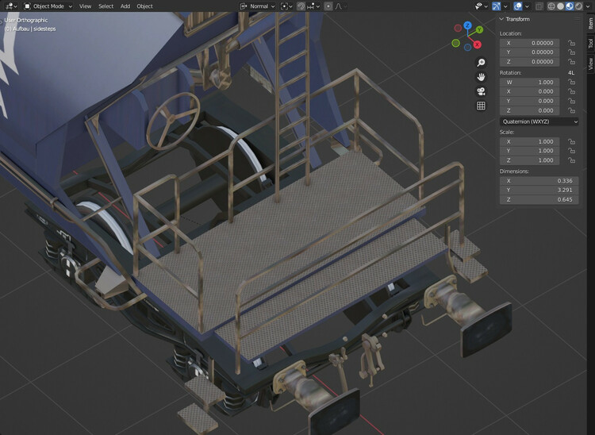Open the Object menu
595x435 pixels.
[144, 6]
